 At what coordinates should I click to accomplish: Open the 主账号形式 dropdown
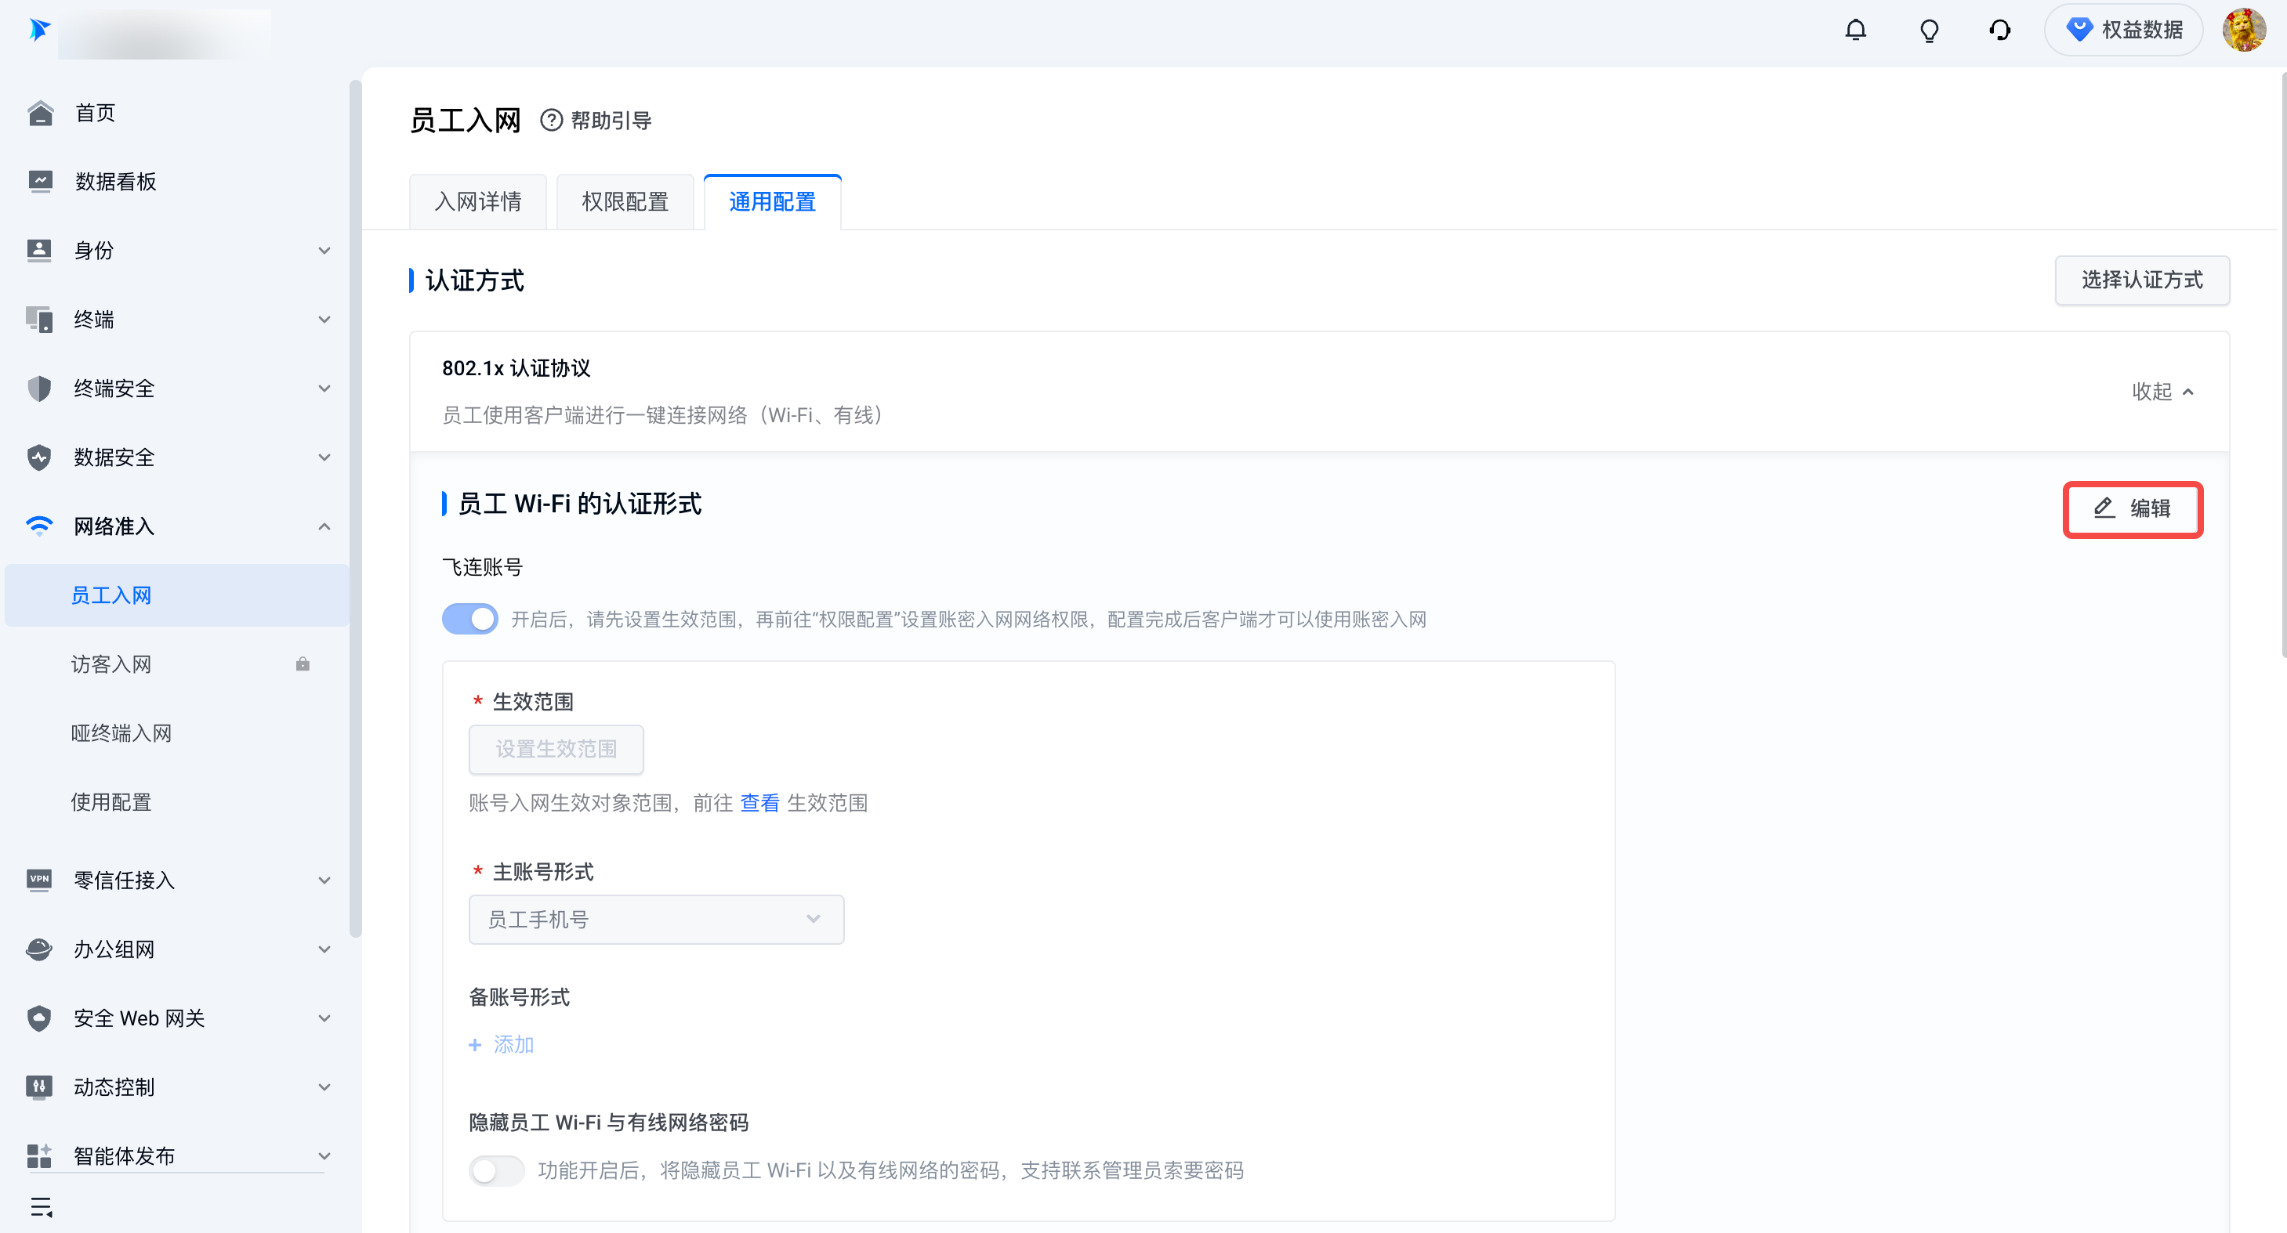656,920
